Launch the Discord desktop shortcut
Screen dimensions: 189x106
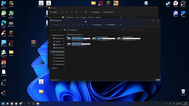(x=176, y=14)
